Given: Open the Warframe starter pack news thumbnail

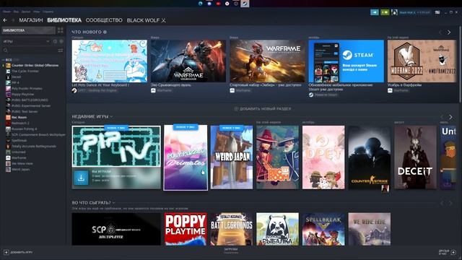Looking at the screenshot, I should (267, 61).
